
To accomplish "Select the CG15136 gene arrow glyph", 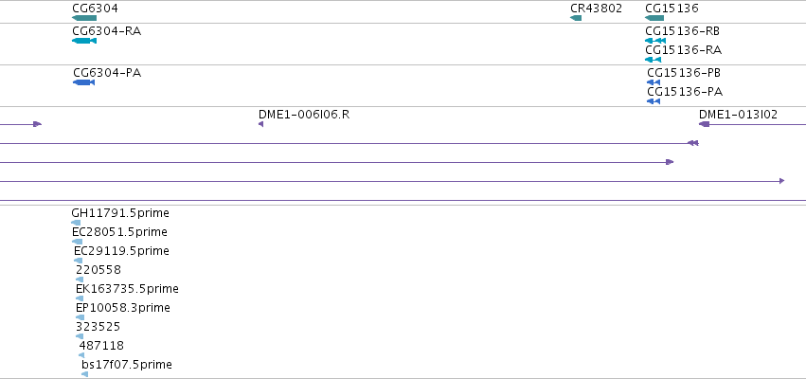I will 654,18.
